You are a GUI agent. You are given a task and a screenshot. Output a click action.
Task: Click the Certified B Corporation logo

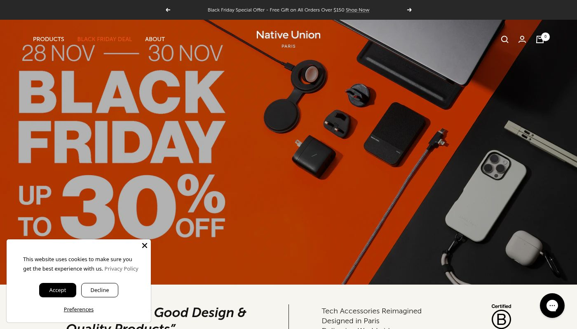click(501, 316)
